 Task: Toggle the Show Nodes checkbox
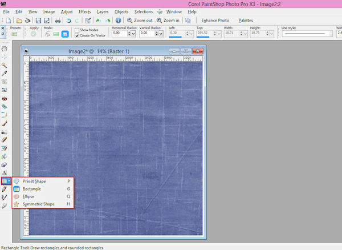click(x=77, y=30)
